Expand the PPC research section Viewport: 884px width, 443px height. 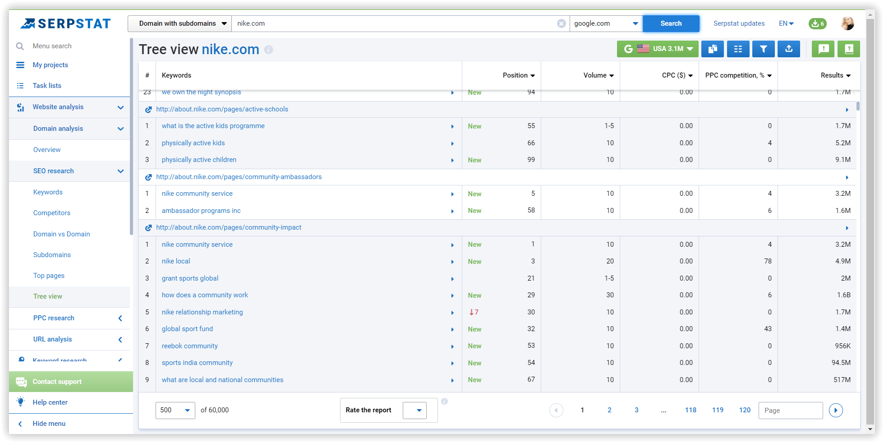120,318
